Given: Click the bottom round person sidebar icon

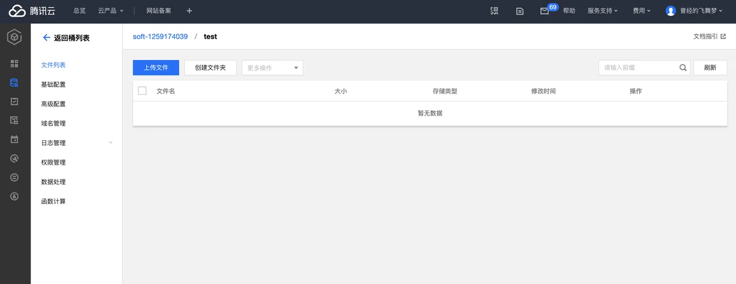Looking at the screenshot, I should [x=15, y=196].
